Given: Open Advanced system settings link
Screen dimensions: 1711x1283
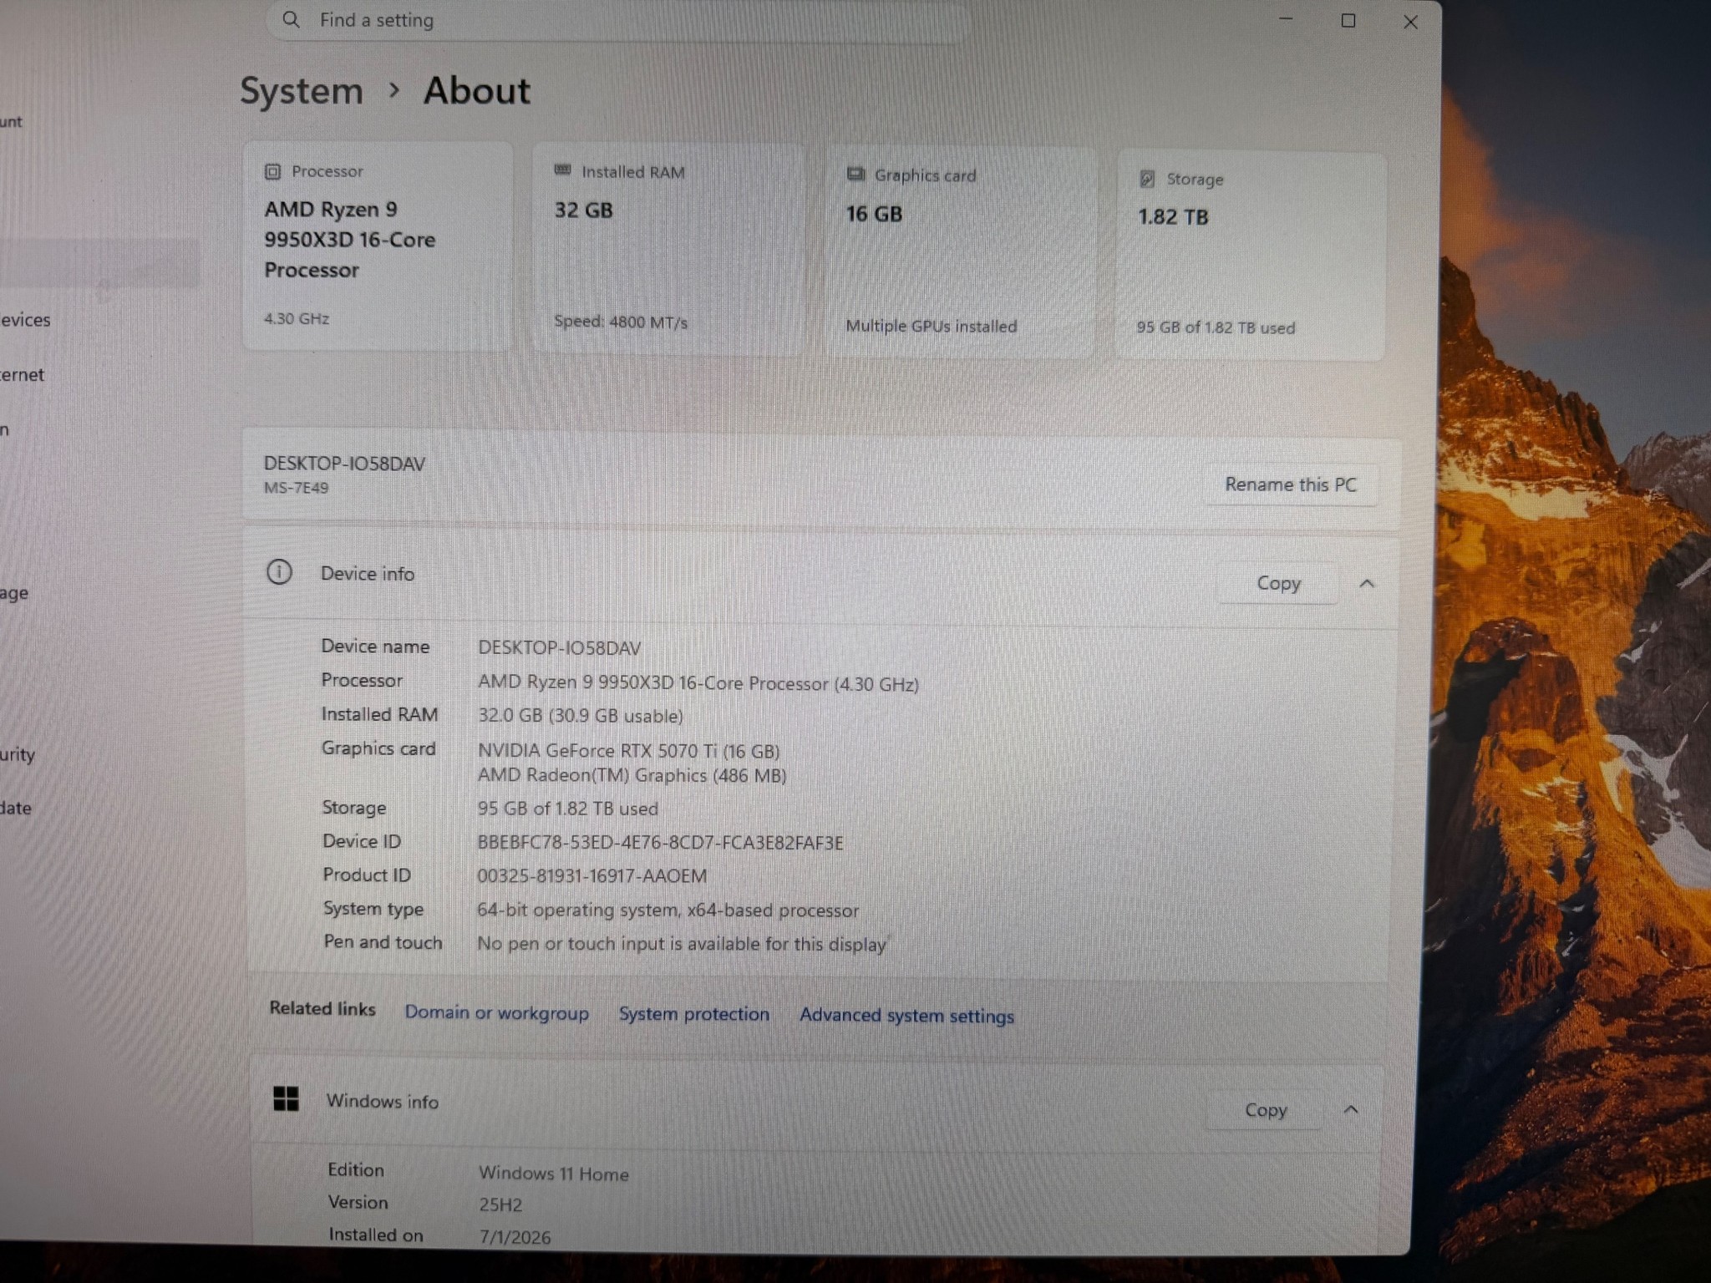Looking at the screenshot, I should click(x=906, y=1016).
